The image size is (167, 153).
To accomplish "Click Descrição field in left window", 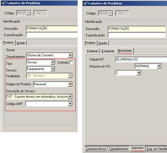I will click(x=52, y=28).
